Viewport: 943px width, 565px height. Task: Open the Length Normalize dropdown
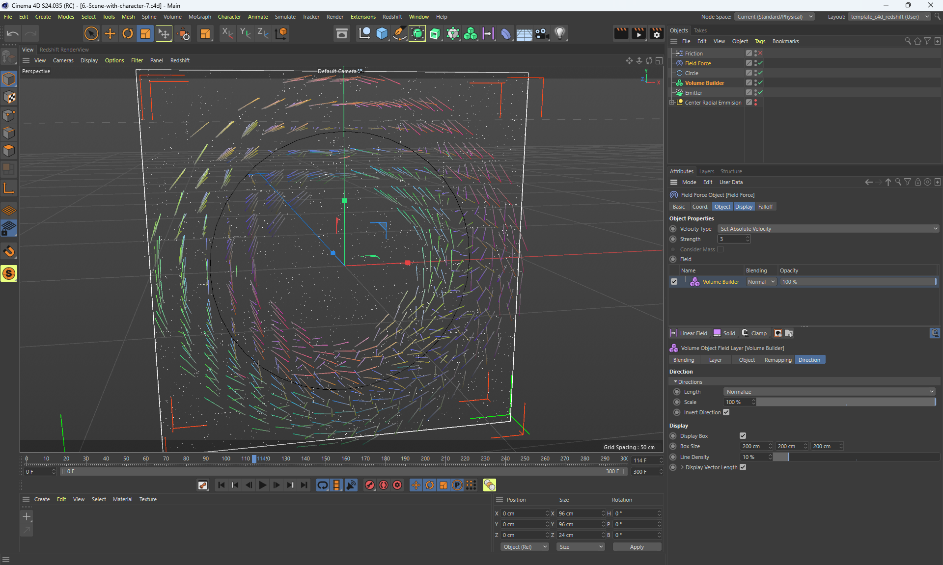click(x=829, y=392)
